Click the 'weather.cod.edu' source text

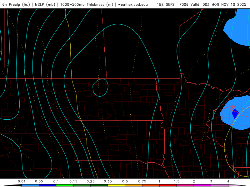pyautogui.click(x=133, y=4)
